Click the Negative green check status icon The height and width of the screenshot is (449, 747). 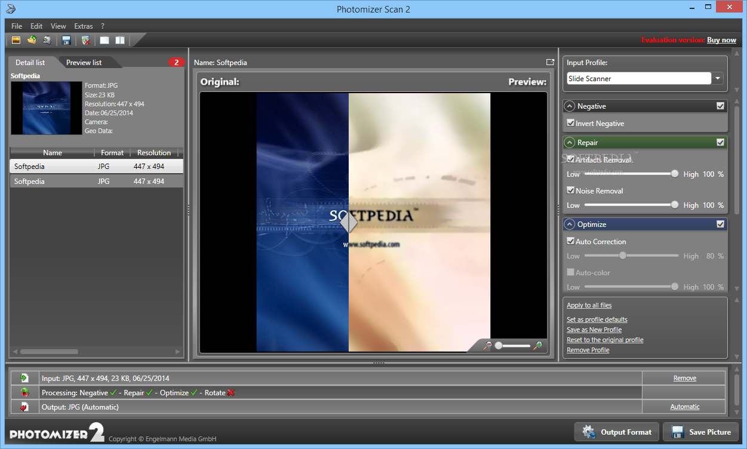pos(113,392)
